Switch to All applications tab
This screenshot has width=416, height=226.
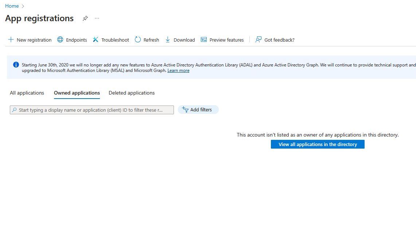(x=27, y=93)
